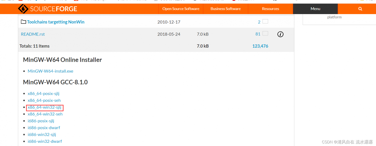Open i686-win32-dwarf link
The image size is (376, 146).
(45, 141)
